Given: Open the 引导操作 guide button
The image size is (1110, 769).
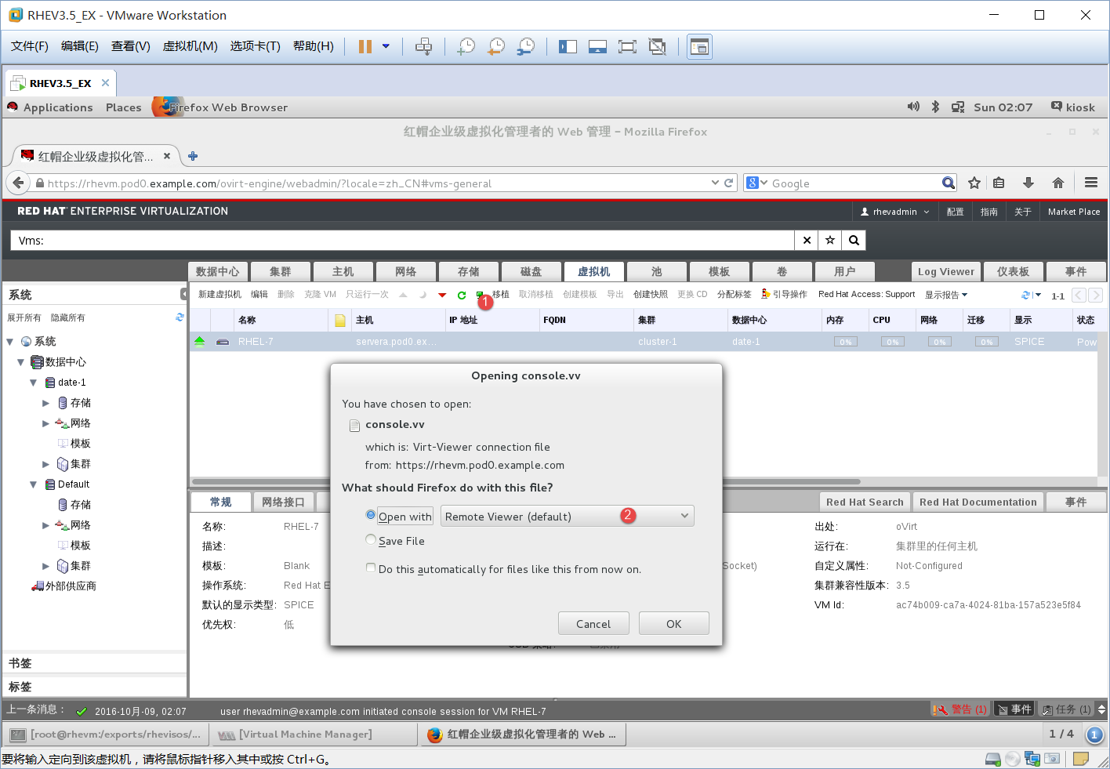Looking at the screenshot, I should [784, 295].
